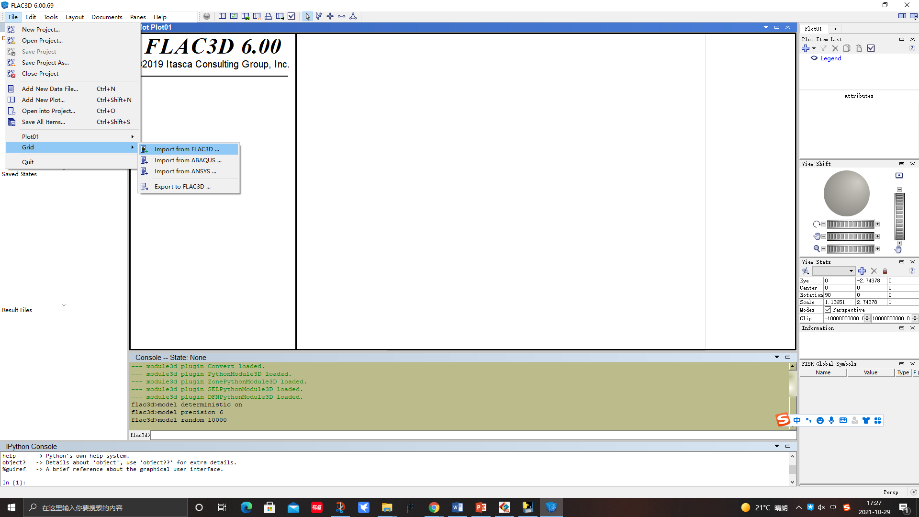Toggle the Perspective mode checkbox

[x=828, y=310]
